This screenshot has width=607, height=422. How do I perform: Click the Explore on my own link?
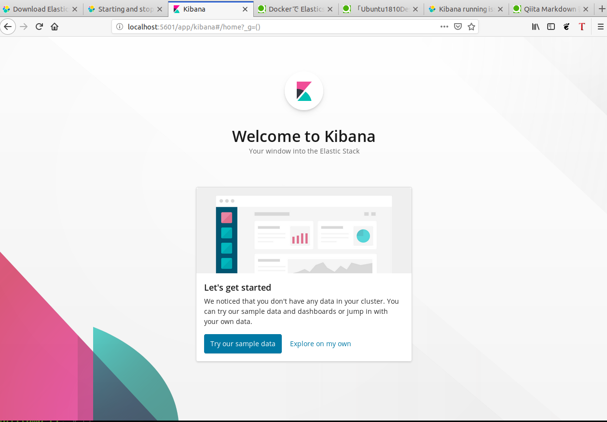(320, 343)
